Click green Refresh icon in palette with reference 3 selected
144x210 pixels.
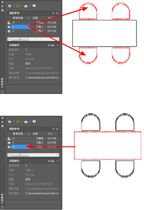click(x=18, y=122)
